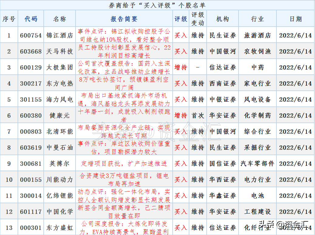Click stock name 英搏尔
Image resolution: width=315 pixels, height=235 pixels.
point(59,164)
